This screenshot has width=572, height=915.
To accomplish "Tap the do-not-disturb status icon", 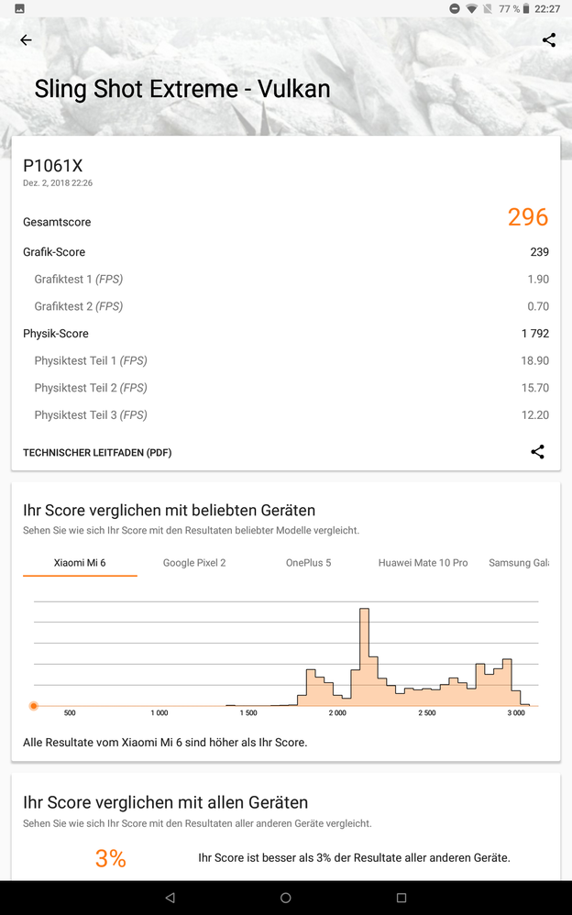I will pos(455,9).
